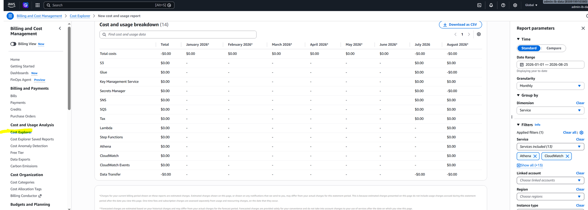
Task: Click Download as CSV button
Action: pos(460,25)
